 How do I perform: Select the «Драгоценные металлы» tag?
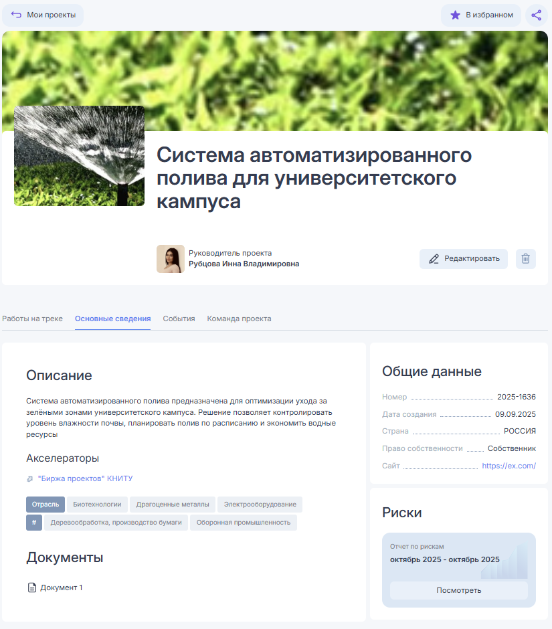[x=173, y=505]
